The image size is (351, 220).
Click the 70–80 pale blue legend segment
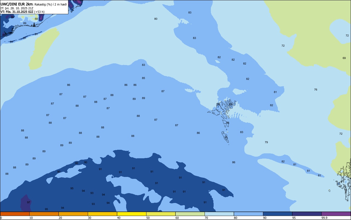pos(219,214)
